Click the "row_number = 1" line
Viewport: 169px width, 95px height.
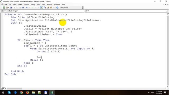tap(35, 43)
